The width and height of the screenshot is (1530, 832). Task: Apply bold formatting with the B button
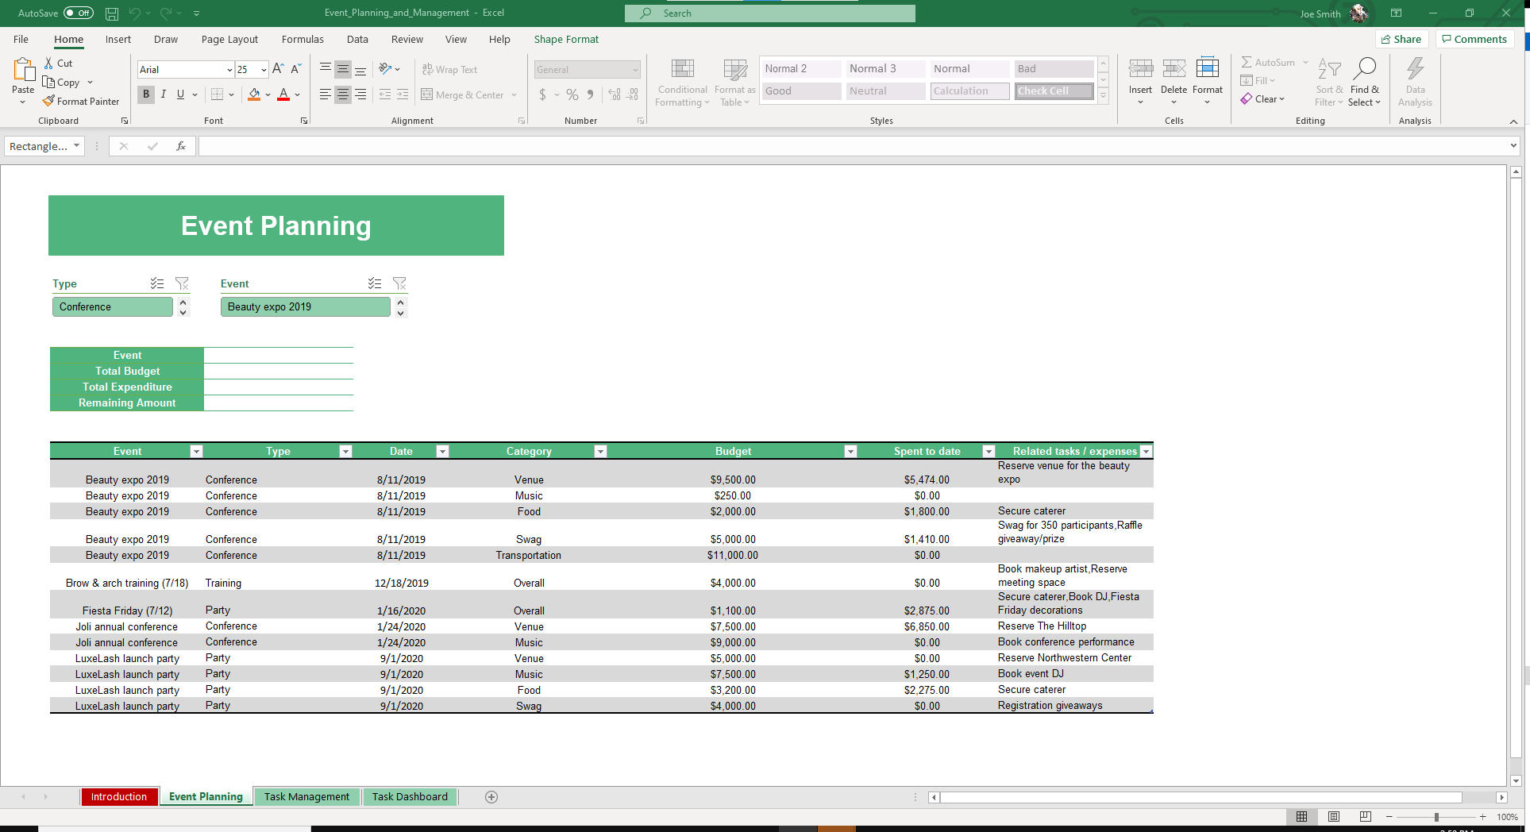click(146, 94)
